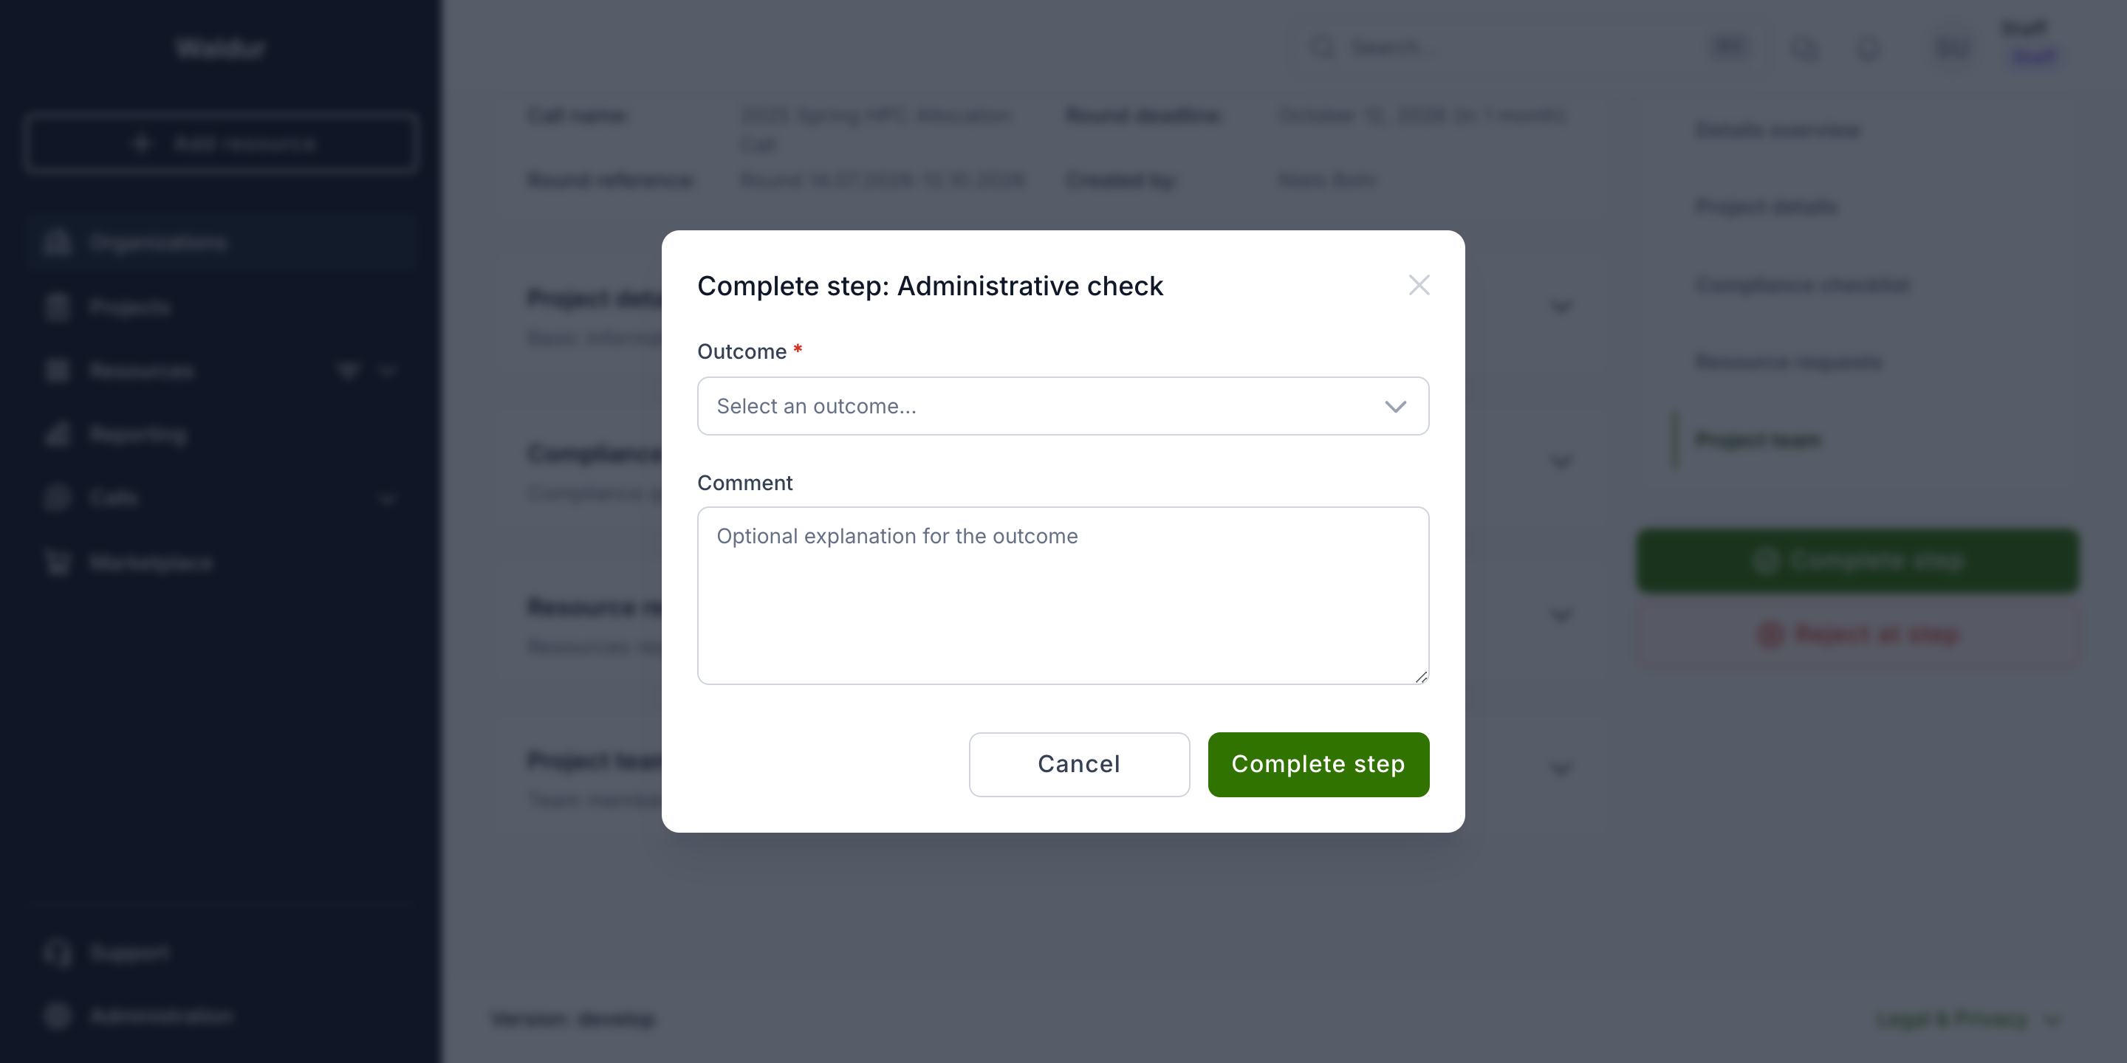Click the search magnifier icon
Viewport: 2127px width, 1063px height.
(x=1323, y=47)
